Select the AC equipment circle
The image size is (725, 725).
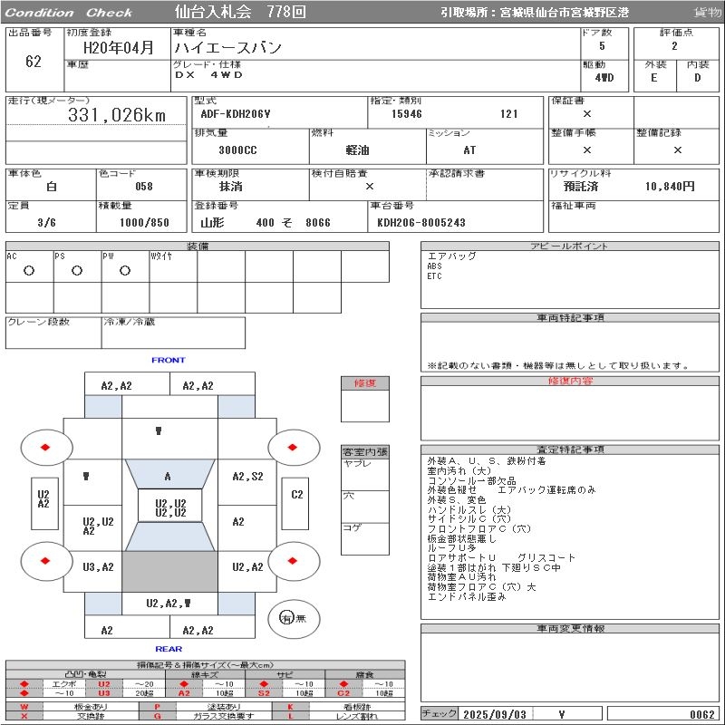click(x=29, y=270)
